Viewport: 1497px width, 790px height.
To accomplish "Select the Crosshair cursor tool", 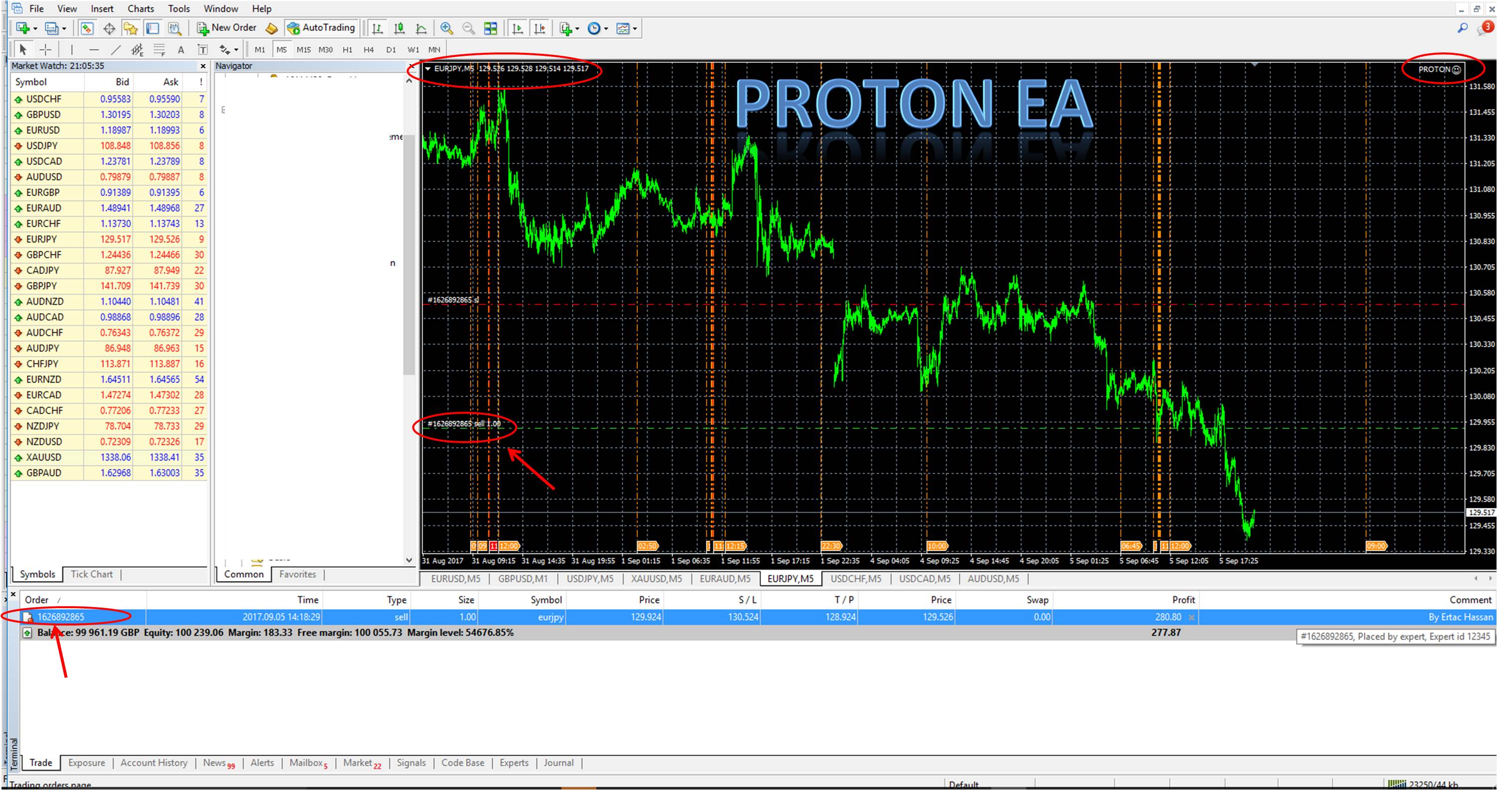I will [45, 50].
